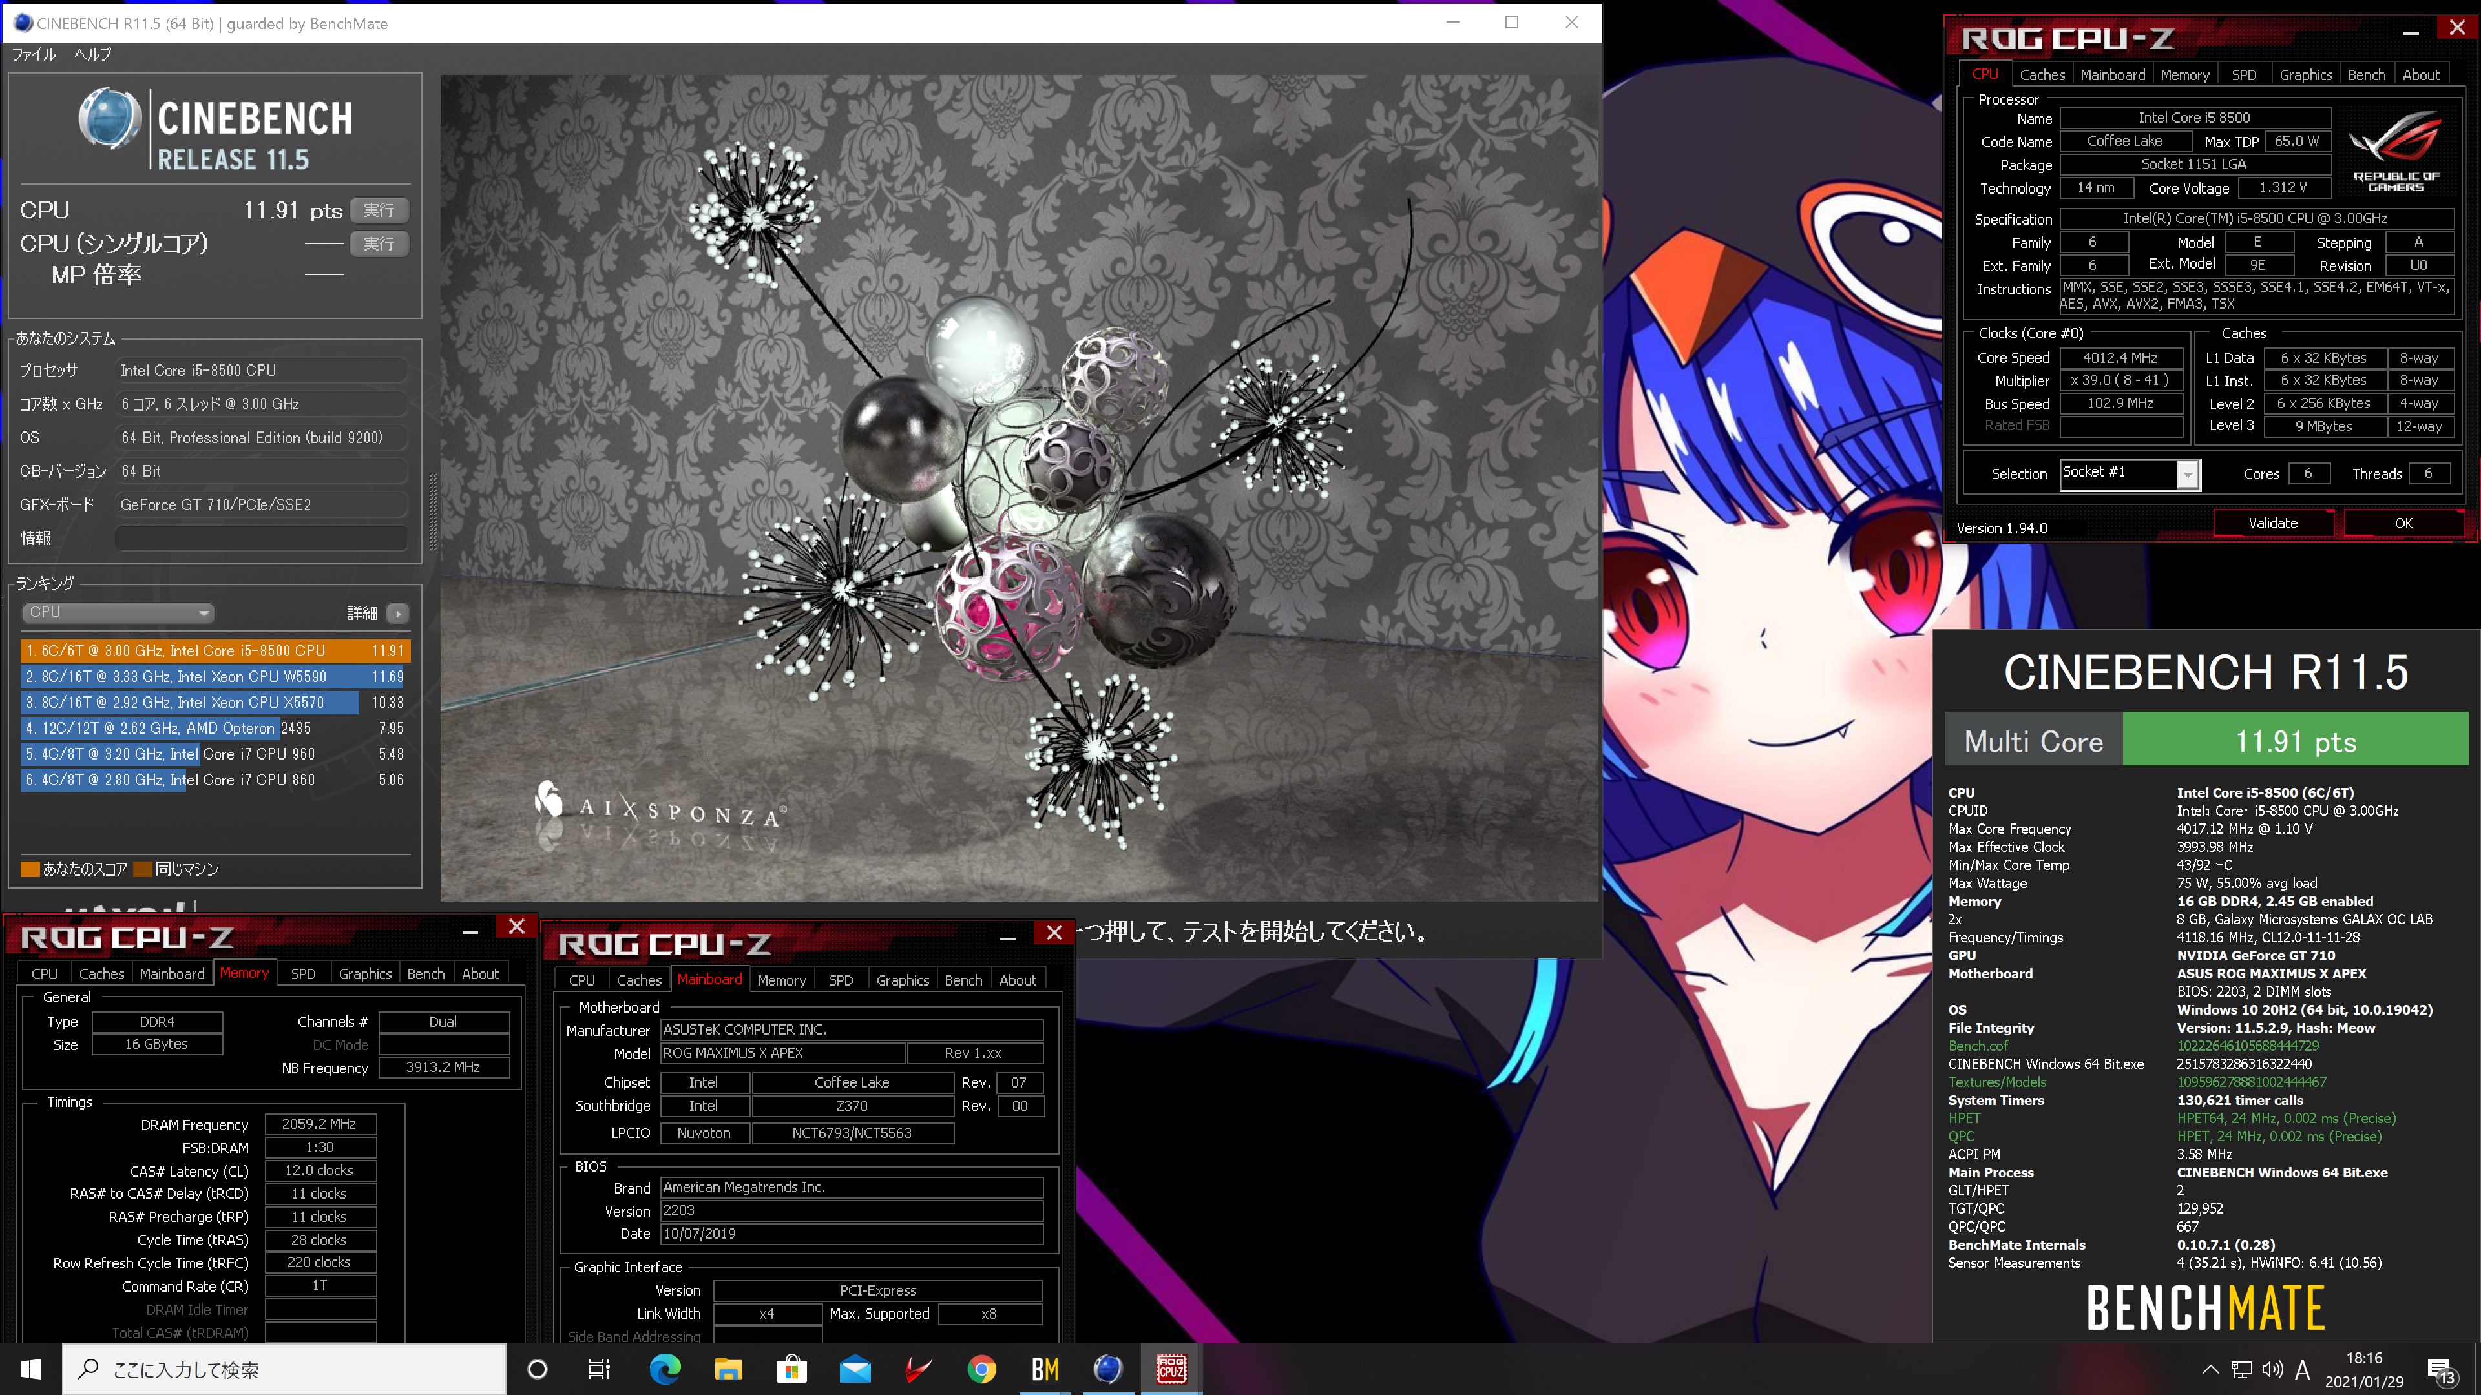Open Mail app from taskbar
2481x1395 pixels.
[x=854, y=1369]
